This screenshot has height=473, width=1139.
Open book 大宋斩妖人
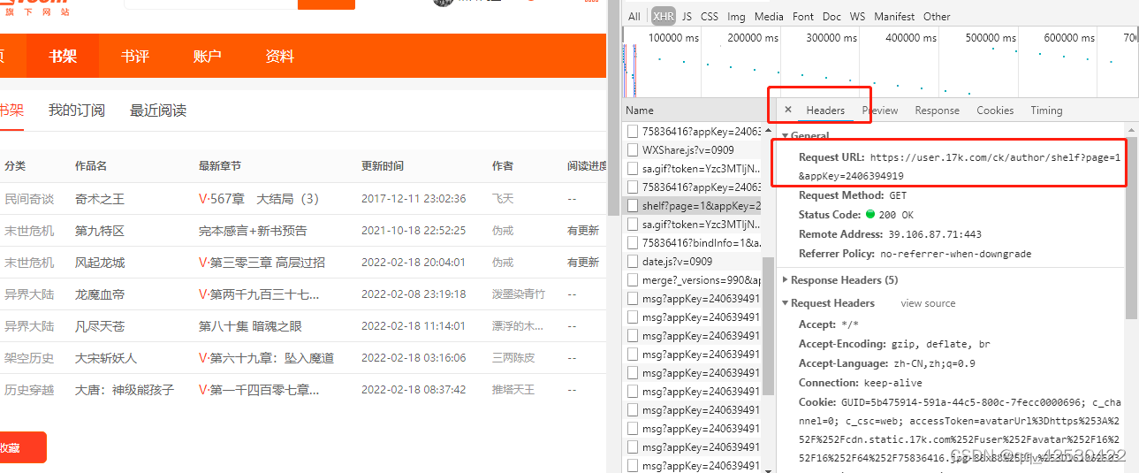[x=106, y=358]
